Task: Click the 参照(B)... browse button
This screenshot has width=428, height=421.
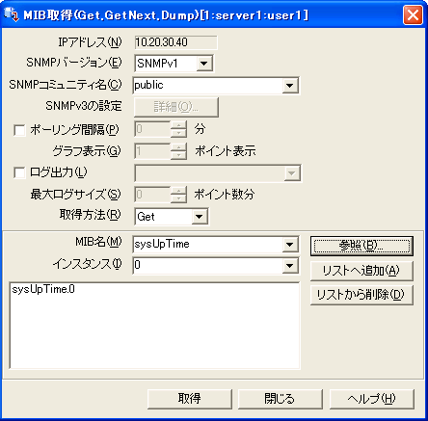Action: click(361, 247)
